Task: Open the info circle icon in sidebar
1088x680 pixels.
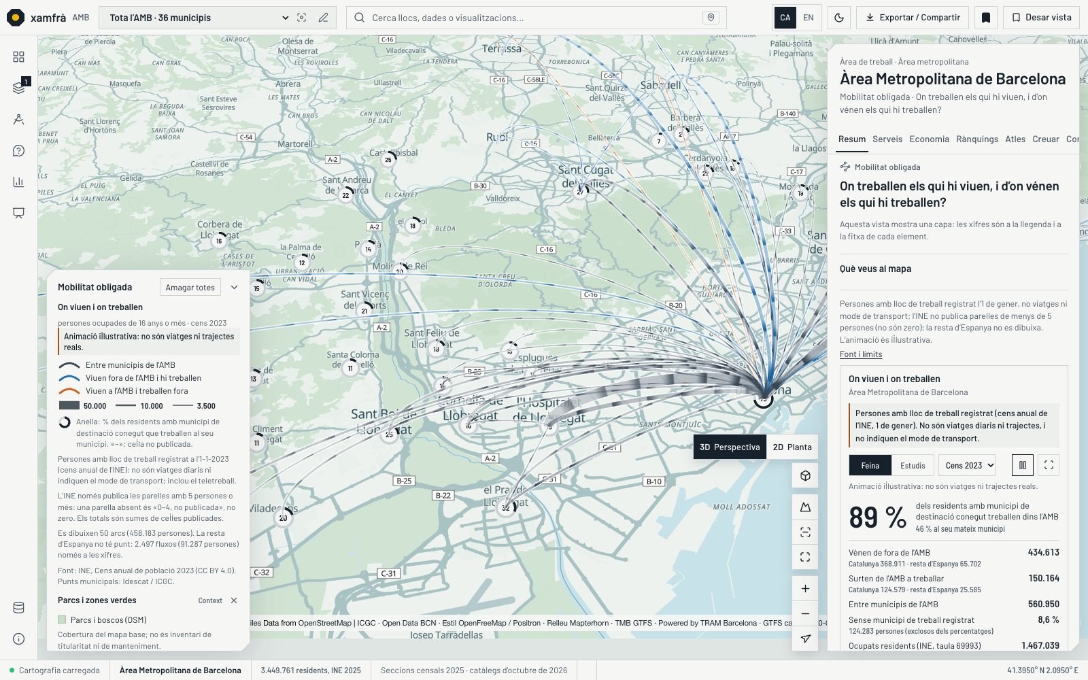Action: pos(18,639)
